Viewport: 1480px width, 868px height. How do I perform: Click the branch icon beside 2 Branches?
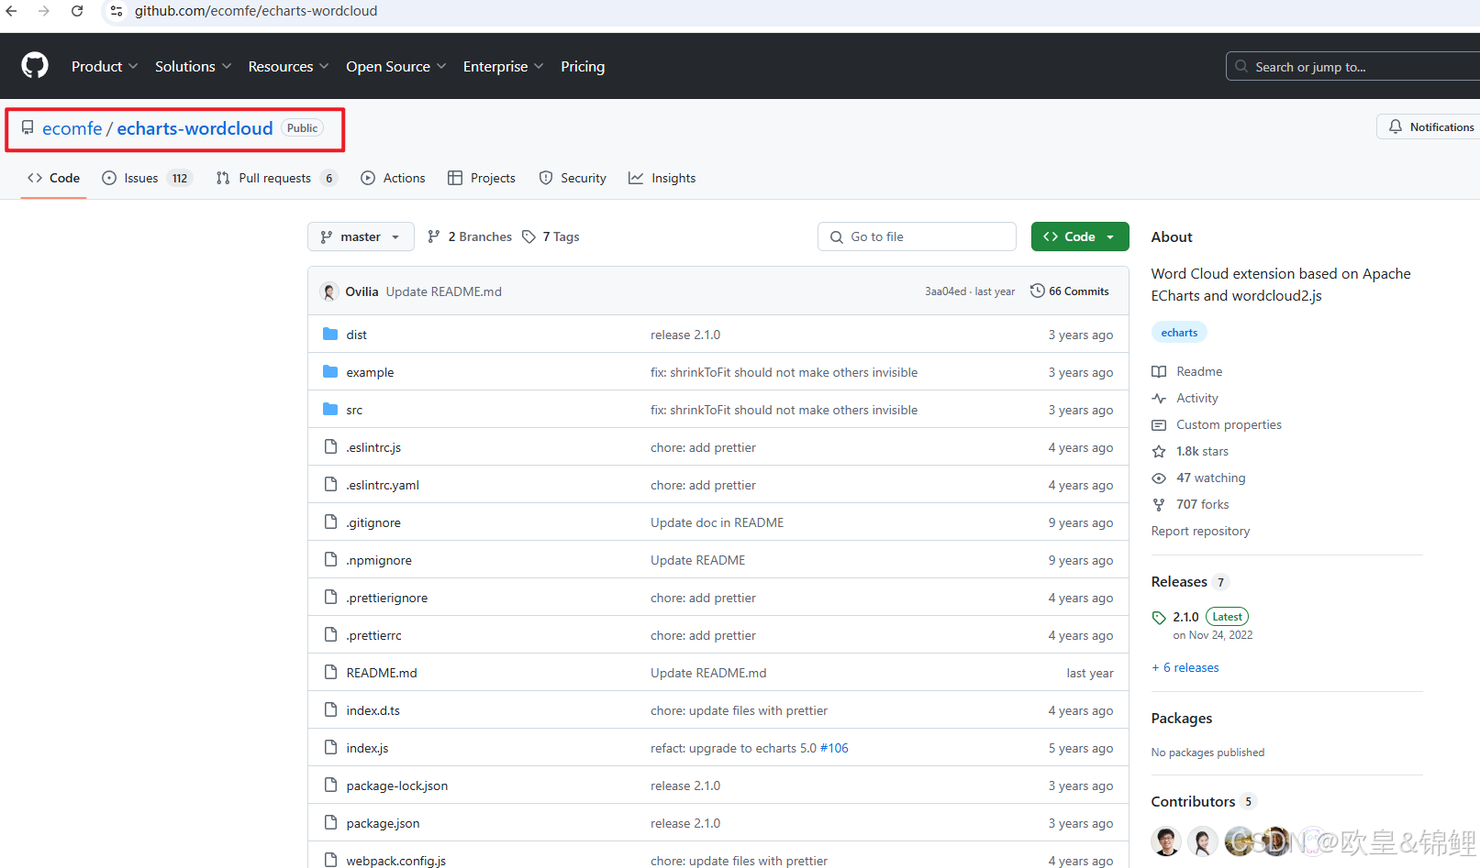tap(434, 236)
